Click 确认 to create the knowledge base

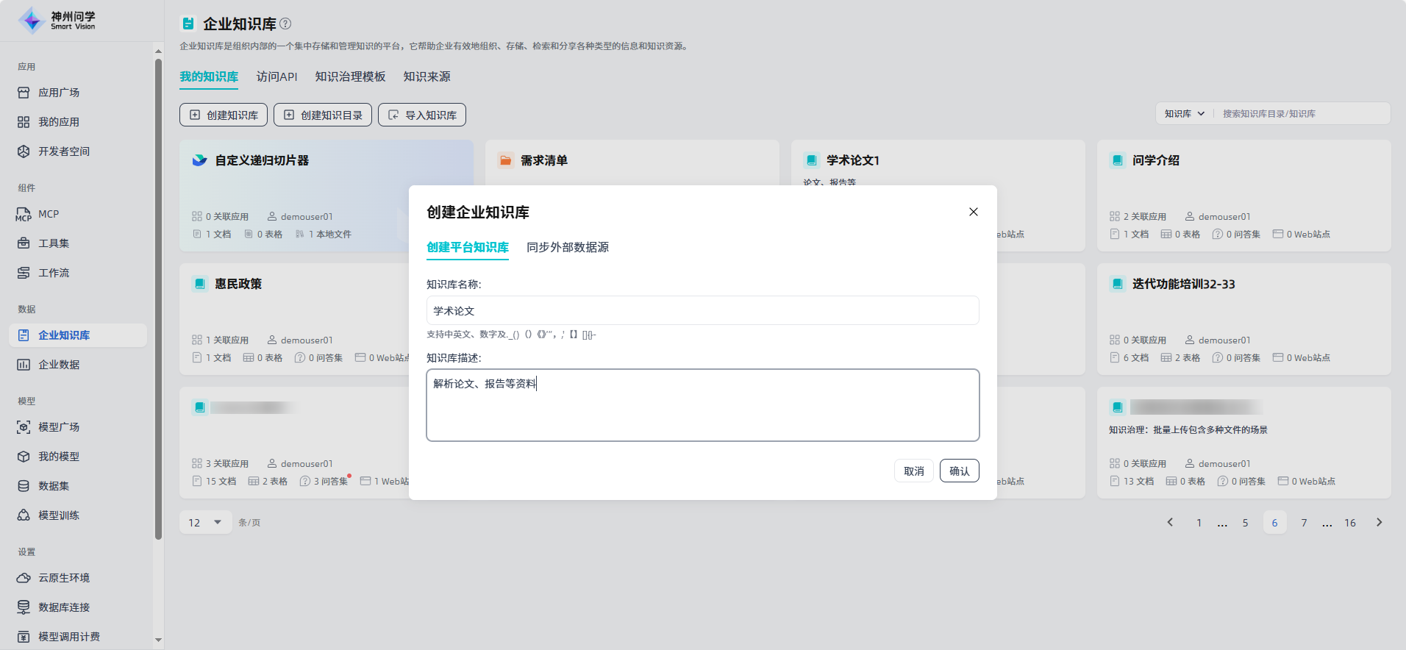[959, 471]
